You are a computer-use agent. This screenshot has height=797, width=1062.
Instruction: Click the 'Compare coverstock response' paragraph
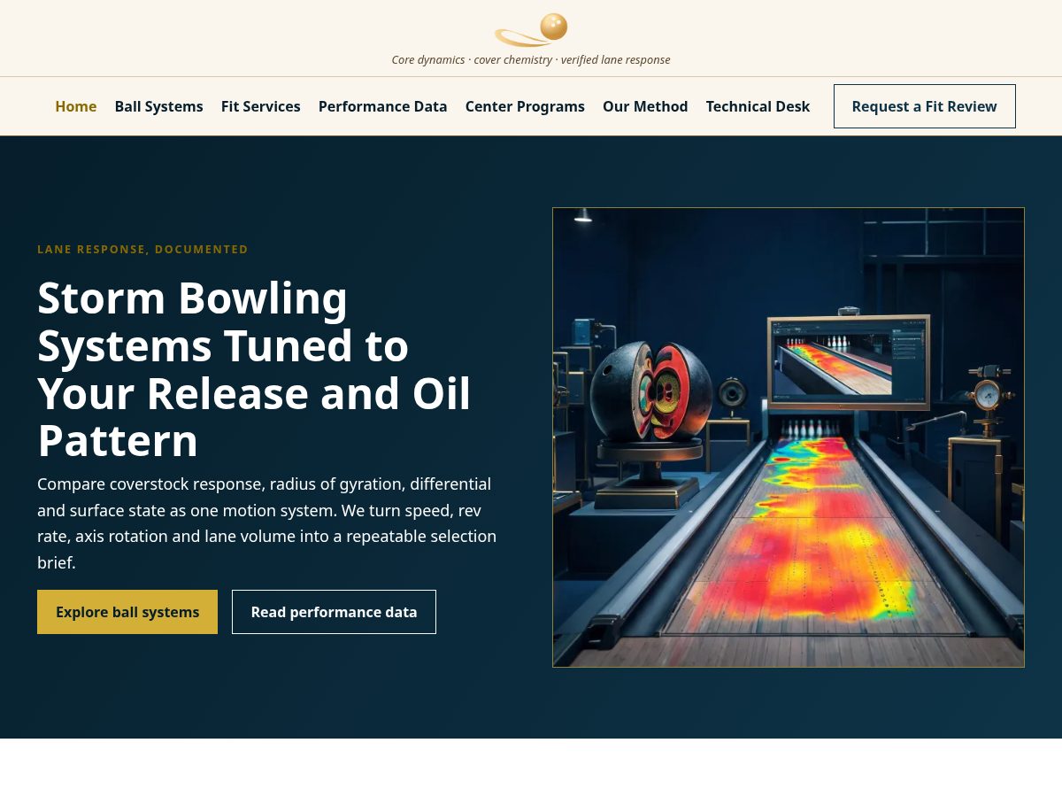point(267,523)
